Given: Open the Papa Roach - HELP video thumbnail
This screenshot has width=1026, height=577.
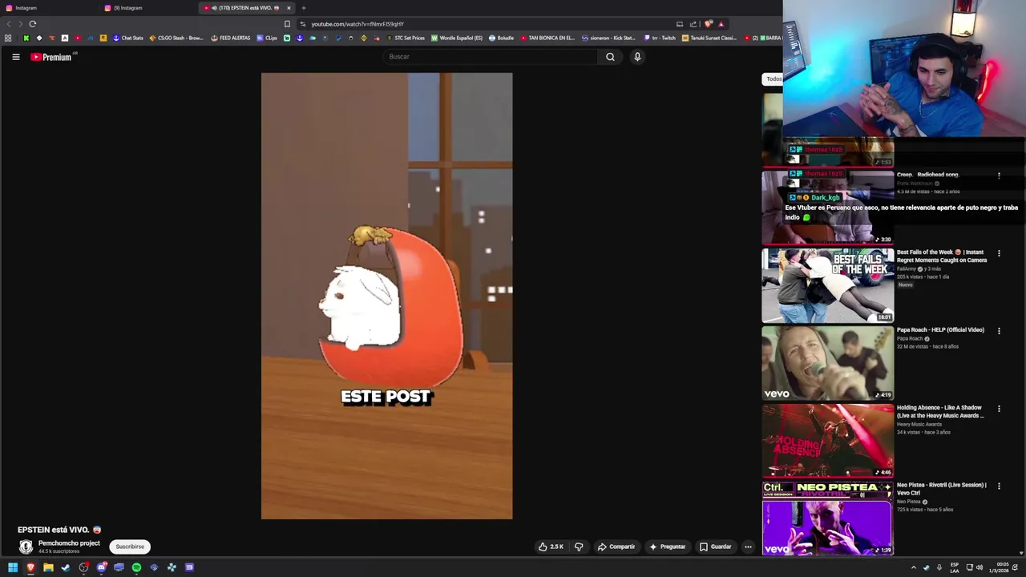Looking at the screenshot, I should (x=827, y=363).
